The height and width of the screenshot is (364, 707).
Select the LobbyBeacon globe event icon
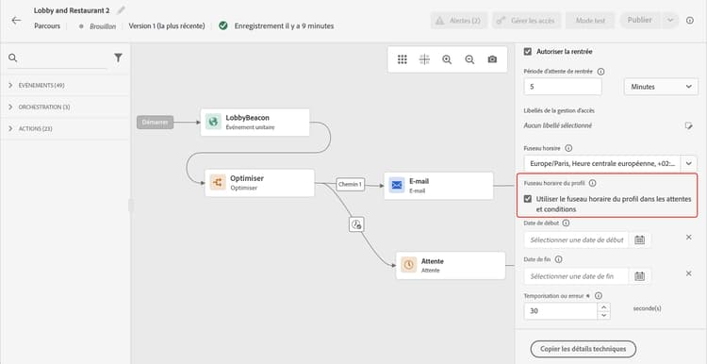(213, 122)
